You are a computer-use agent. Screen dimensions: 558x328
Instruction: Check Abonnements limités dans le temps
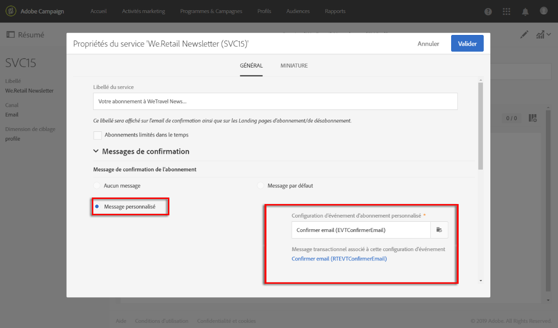(x=98, y=135)
